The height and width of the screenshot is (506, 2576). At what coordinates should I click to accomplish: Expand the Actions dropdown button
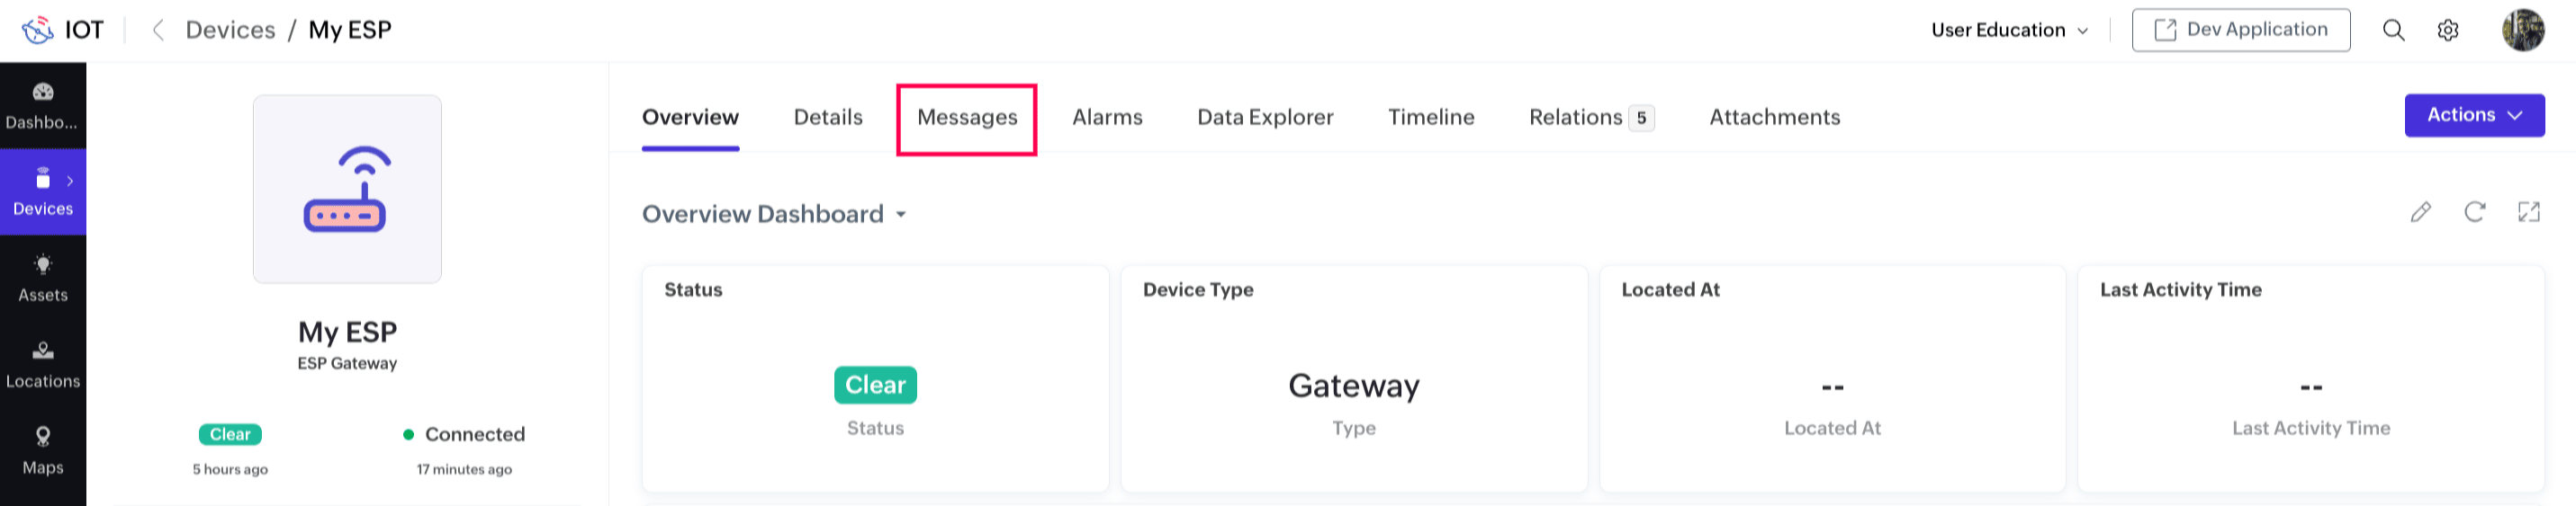point(2474,115)
